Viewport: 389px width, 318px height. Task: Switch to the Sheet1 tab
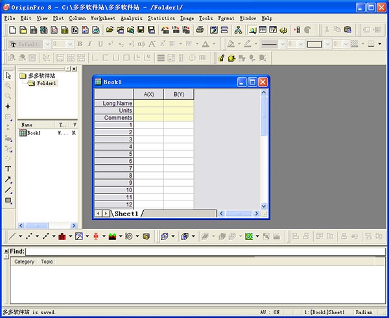point(126,214)
